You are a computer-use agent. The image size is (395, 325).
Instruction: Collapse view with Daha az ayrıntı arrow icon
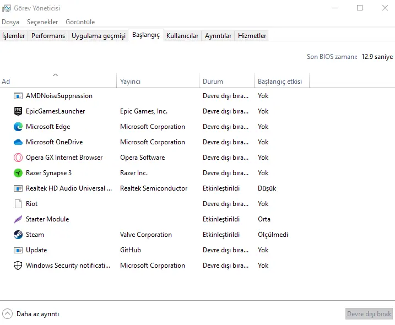pyautogui.click(x=7, y=314)
